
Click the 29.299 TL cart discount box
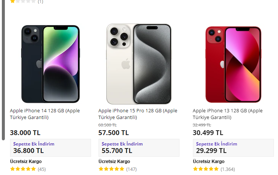click(233, 148)
